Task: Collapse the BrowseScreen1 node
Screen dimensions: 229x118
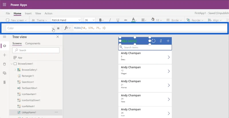Action: (12, 64)
